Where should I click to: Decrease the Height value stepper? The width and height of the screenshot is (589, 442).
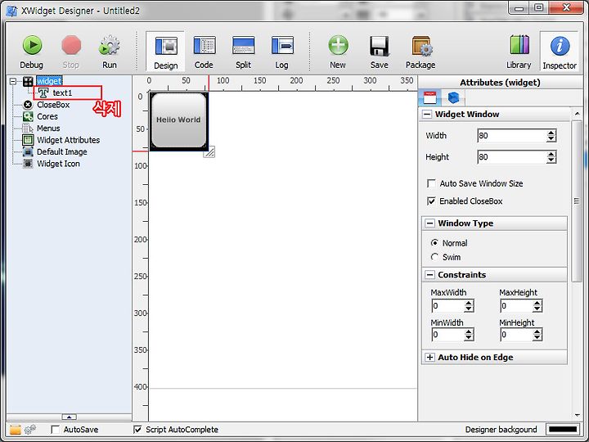tap(551, 160)
